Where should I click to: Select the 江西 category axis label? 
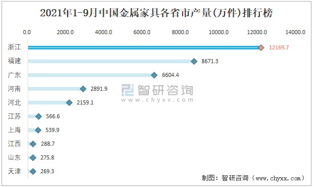pos(14,144)
